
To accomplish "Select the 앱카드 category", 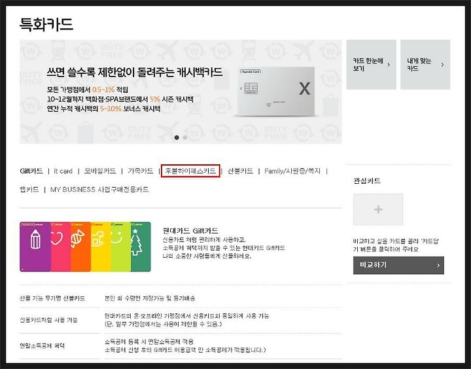I will point(29,189).
